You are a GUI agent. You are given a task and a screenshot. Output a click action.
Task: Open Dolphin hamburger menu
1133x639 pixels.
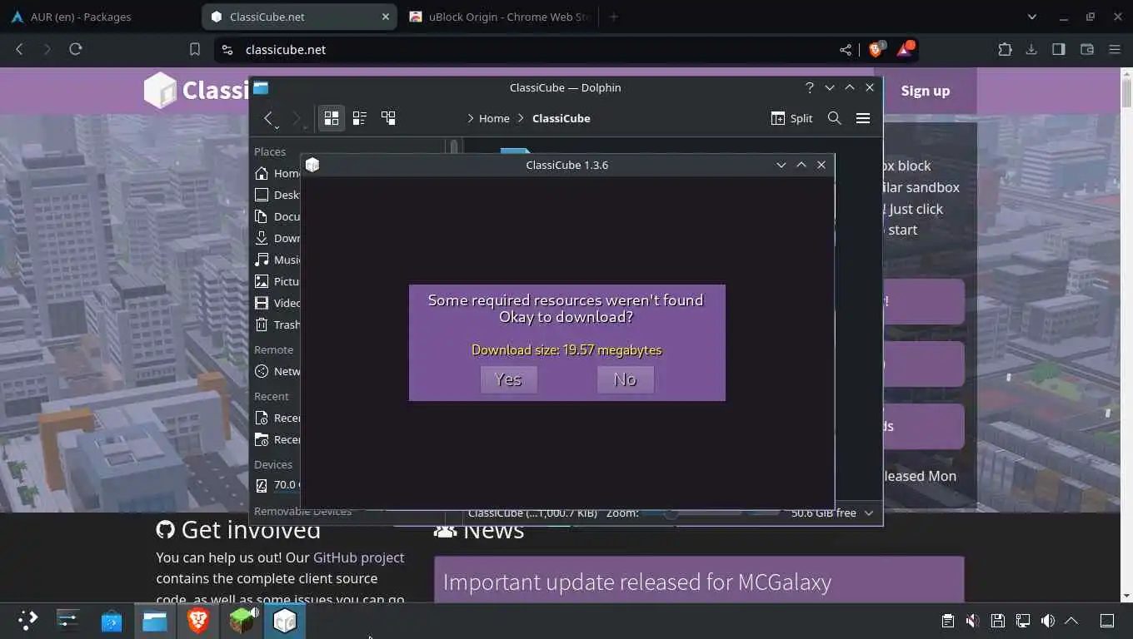coord(863,118)
